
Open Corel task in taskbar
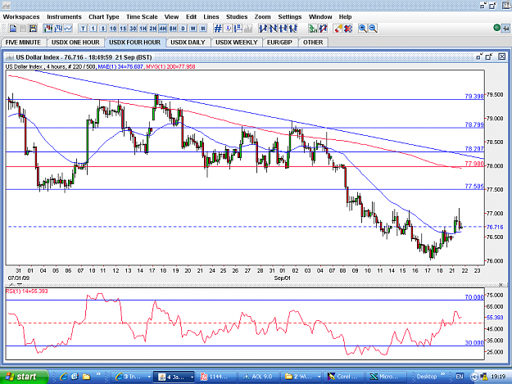pos(344,377)
